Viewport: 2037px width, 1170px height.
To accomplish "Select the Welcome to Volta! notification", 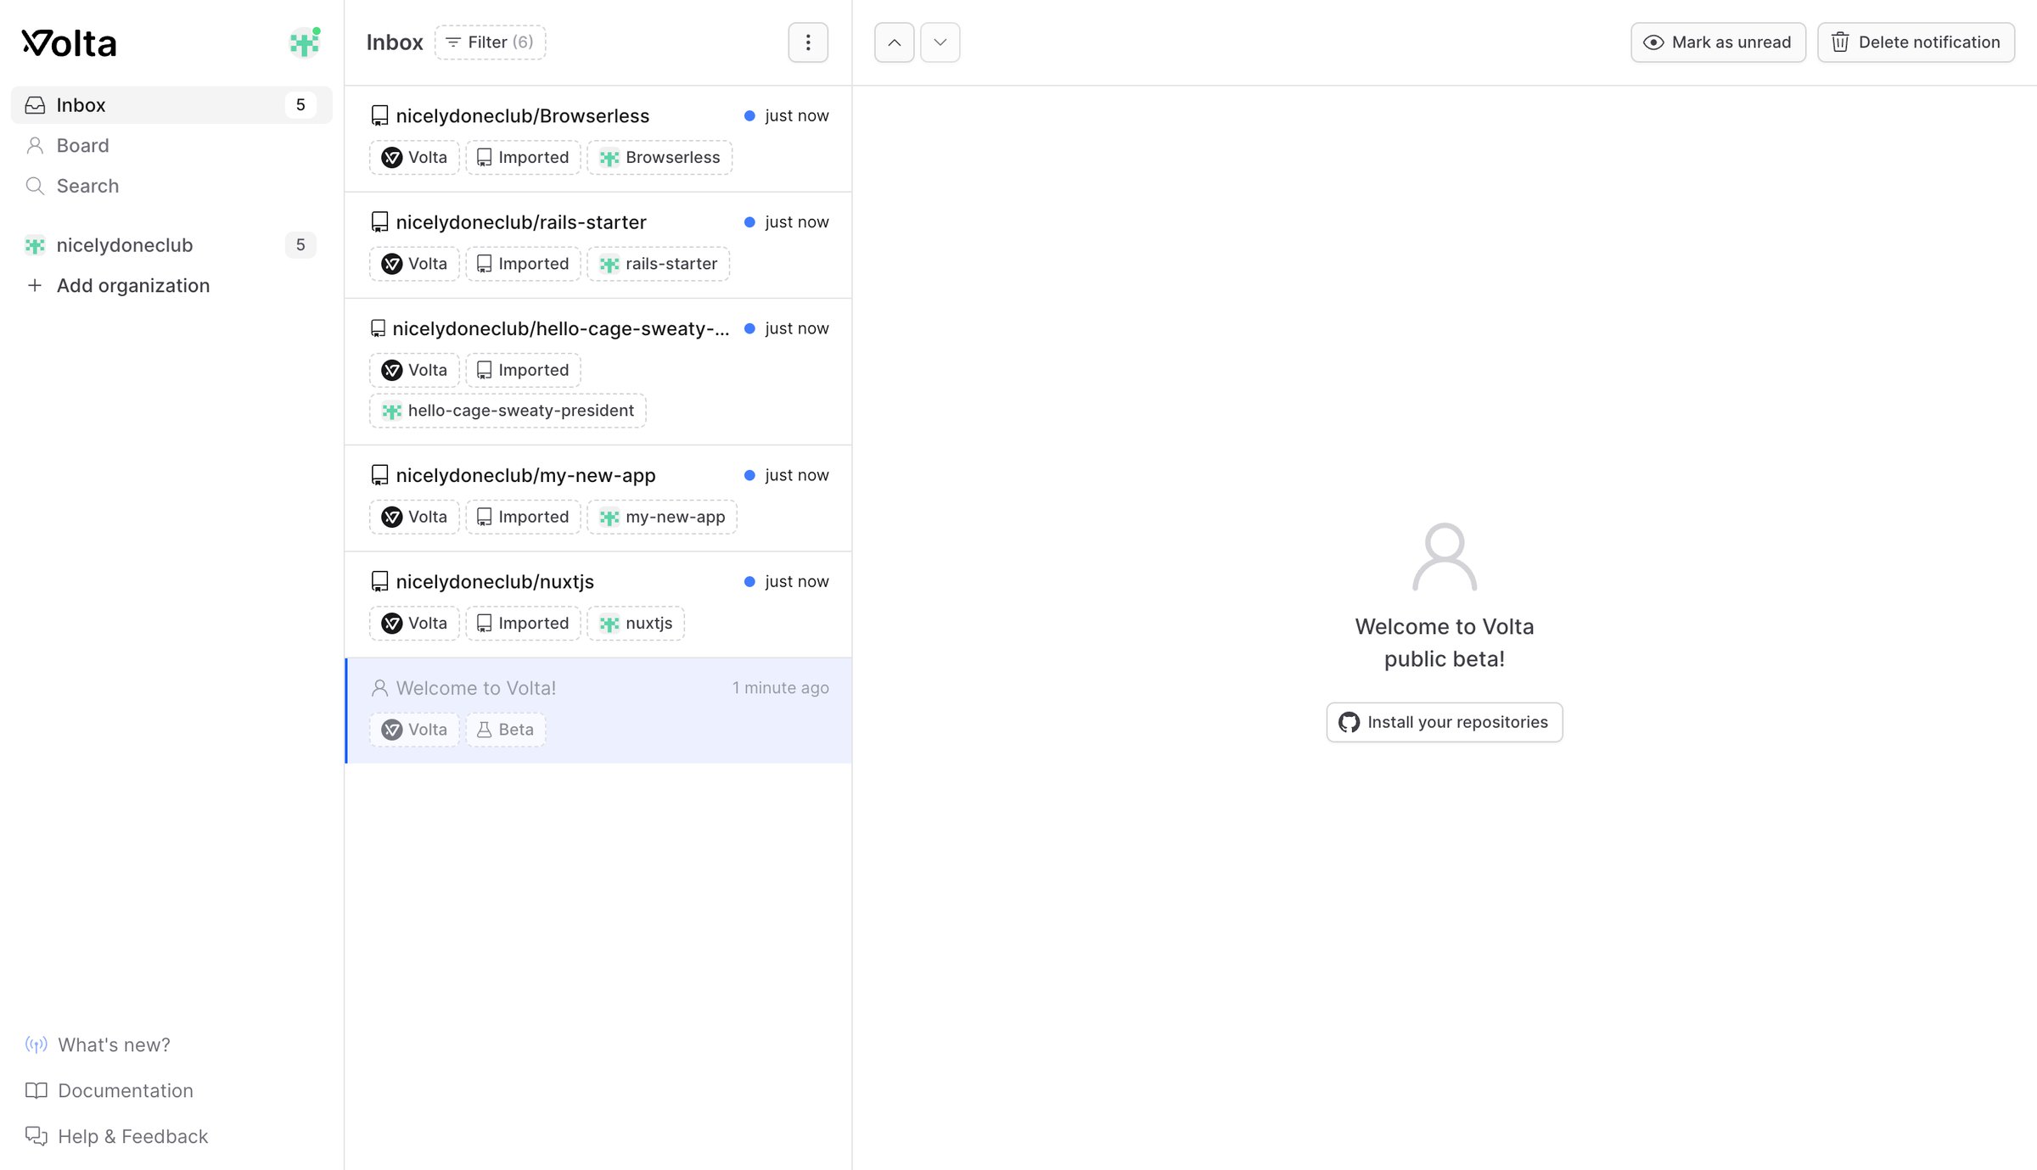I will coord(598,711).
